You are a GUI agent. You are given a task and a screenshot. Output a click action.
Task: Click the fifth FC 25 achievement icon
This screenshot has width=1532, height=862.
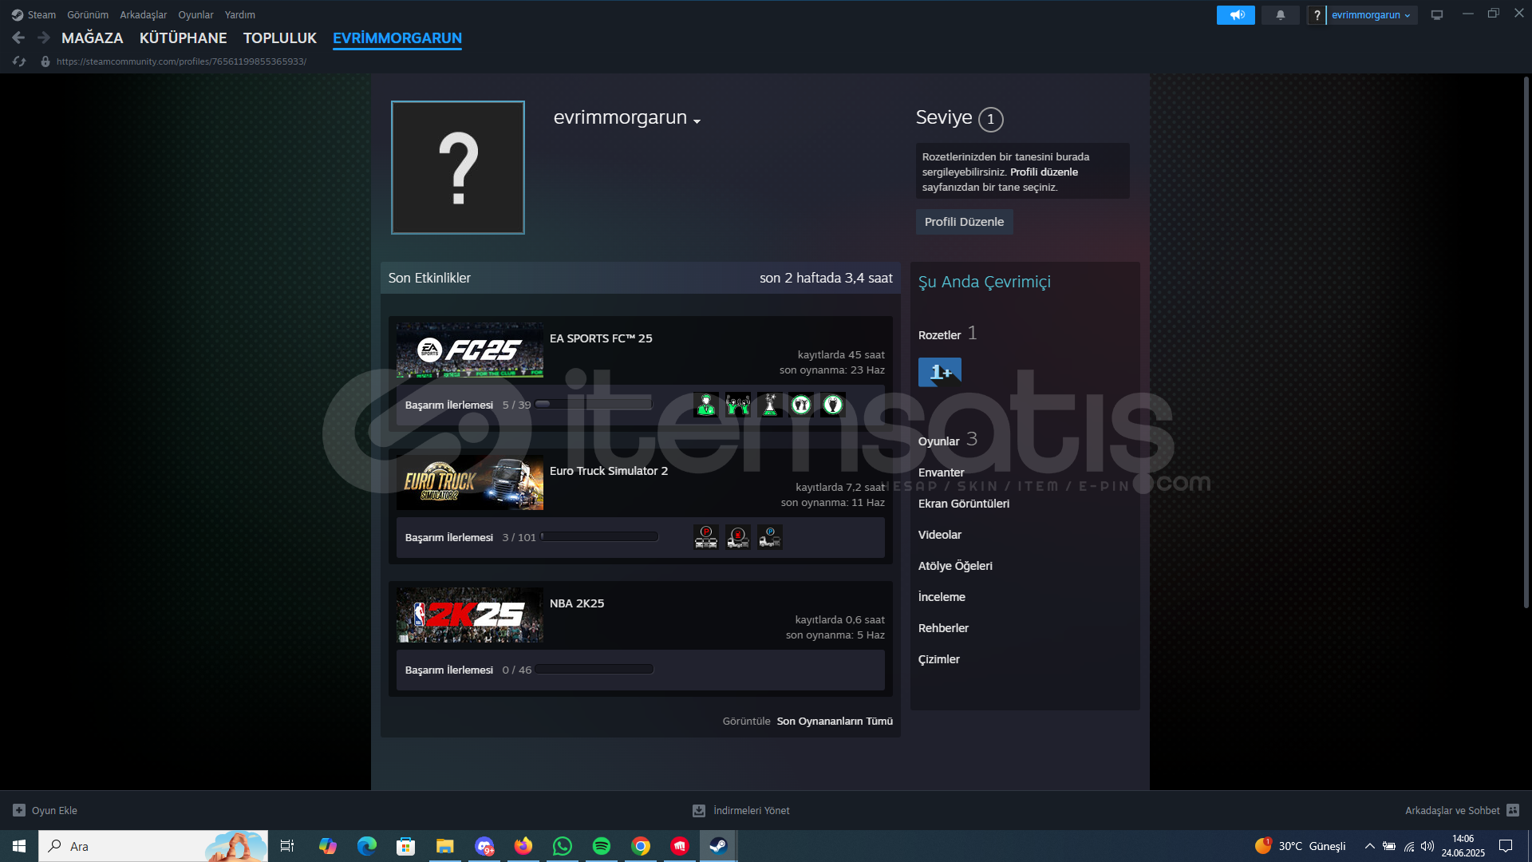click(x=833, y=405)
